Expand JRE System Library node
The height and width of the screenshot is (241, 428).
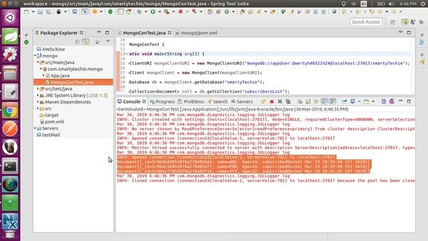click(38, 95)
